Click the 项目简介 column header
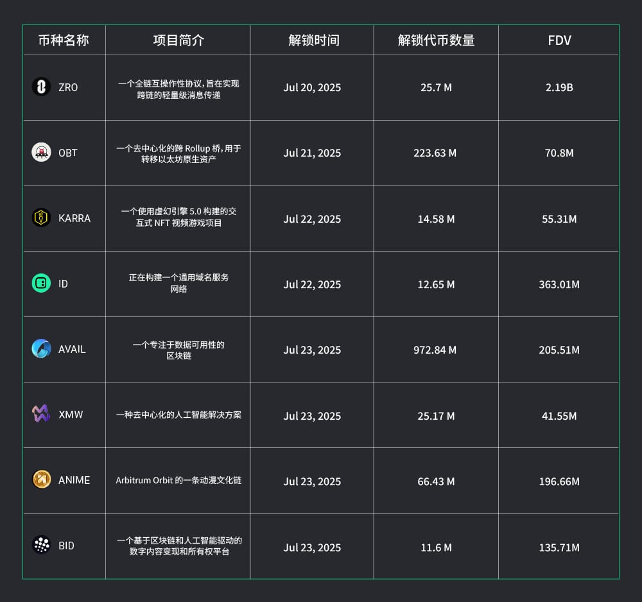This screenshot has height=602, width=642. 178,40
